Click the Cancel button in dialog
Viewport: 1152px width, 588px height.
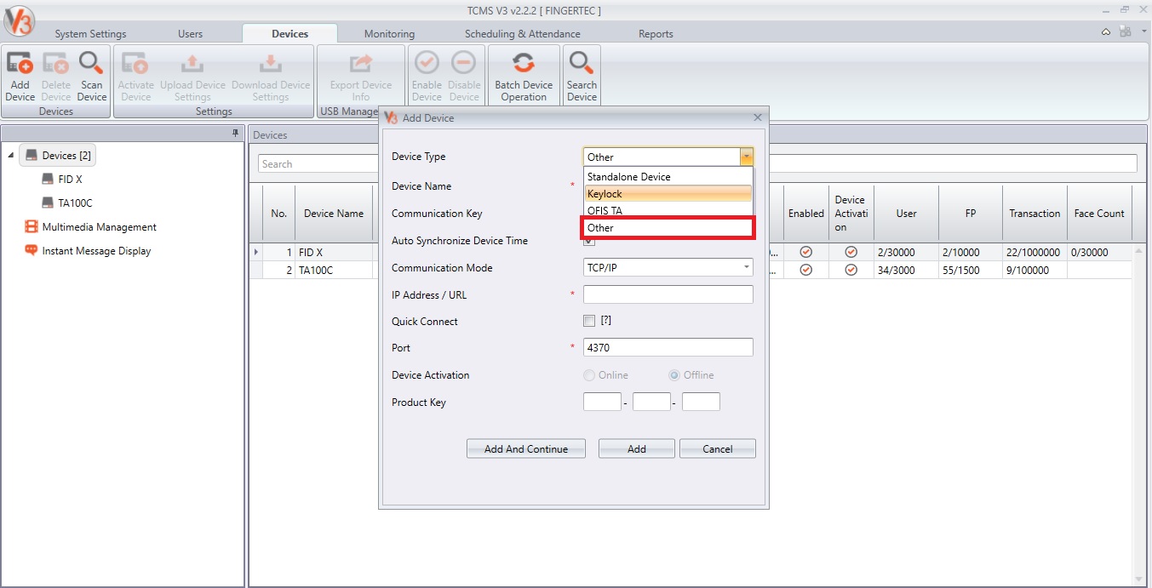(718, 448)
